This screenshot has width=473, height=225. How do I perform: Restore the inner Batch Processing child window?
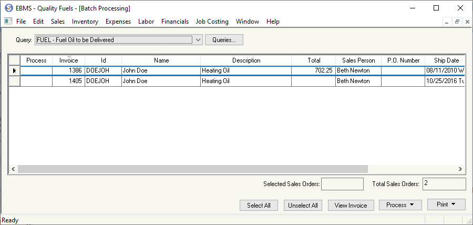pos(457,22)
